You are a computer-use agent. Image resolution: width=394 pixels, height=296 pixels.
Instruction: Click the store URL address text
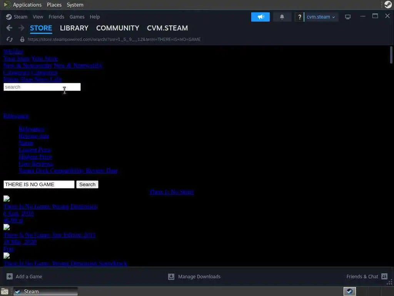(114, 40)
